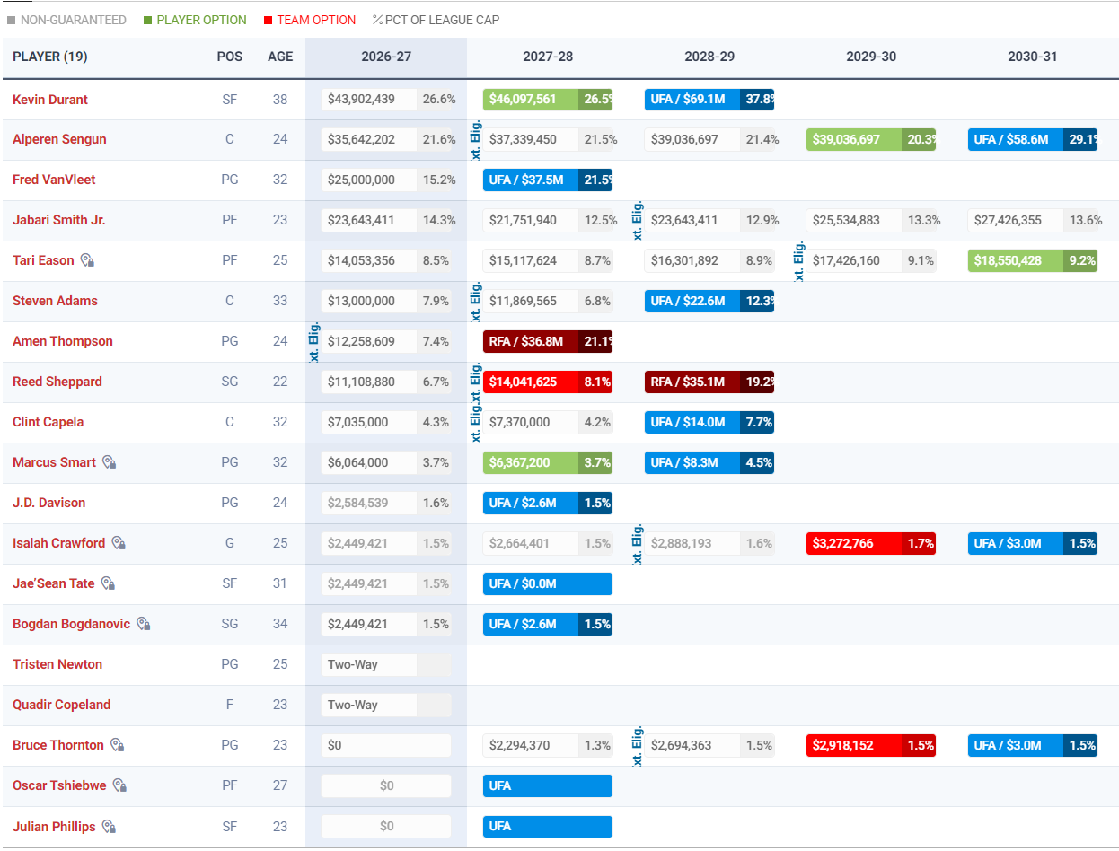The height and width of the screenshot is (851, 1119).
Task: Click the RFA / $35.1M badge
Action: click(709, 382)
